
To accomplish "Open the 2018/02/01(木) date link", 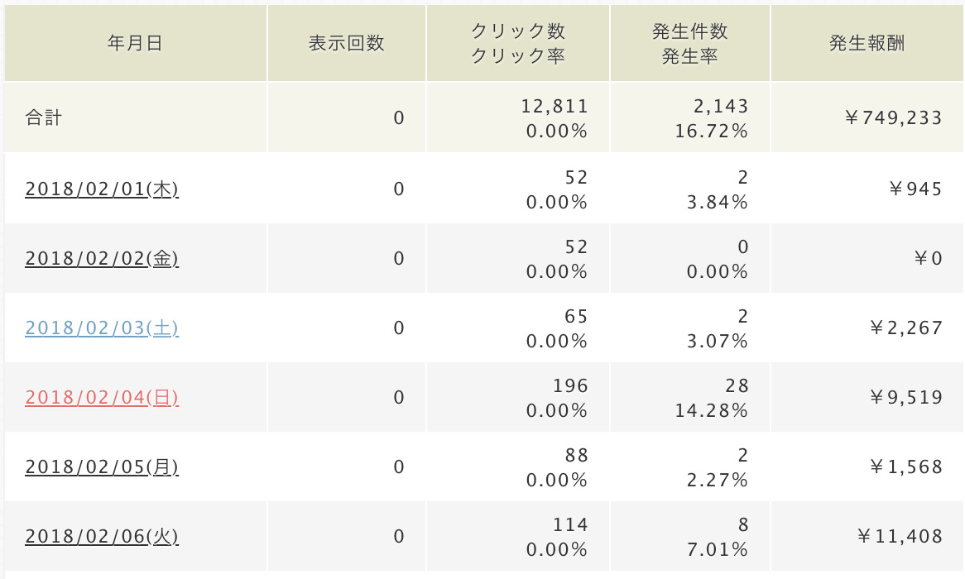I will point(102,189).
